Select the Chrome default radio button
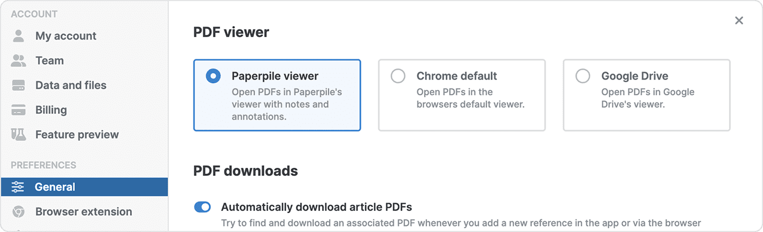The width and height of the screenshot is (763, 232). (398, 76)
